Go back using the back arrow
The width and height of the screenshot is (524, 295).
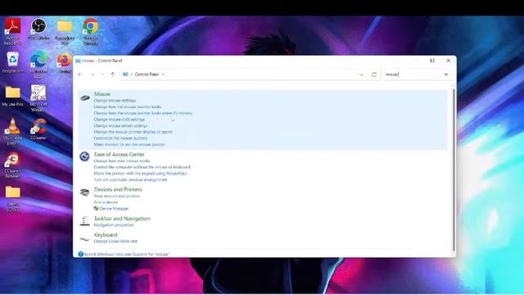click(x=80, y=75)
